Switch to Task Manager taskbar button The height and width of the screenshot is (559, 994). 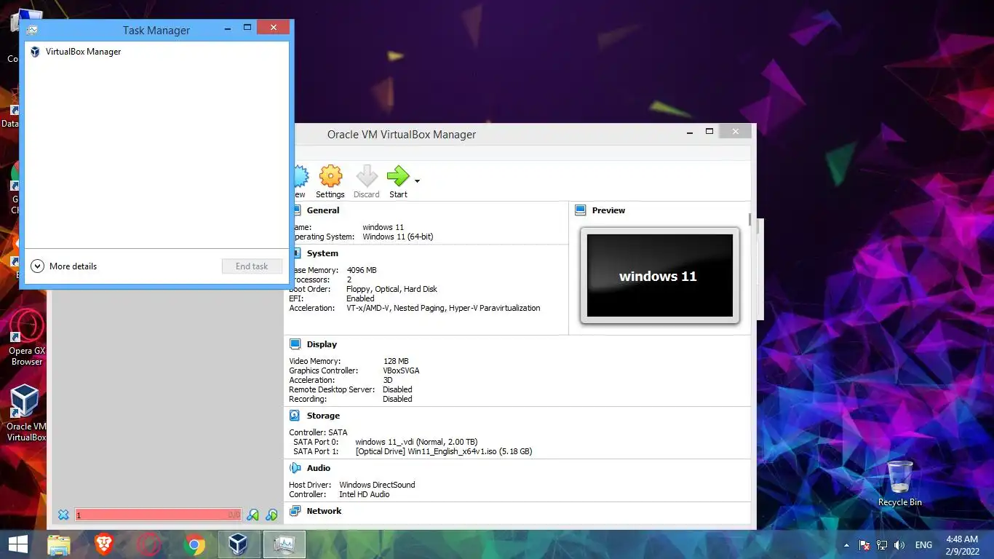(284, 544)
